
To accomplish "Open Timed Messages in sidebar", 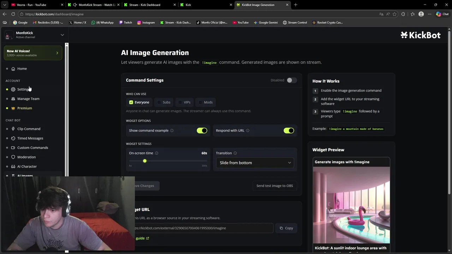I will tap(30, 138).
